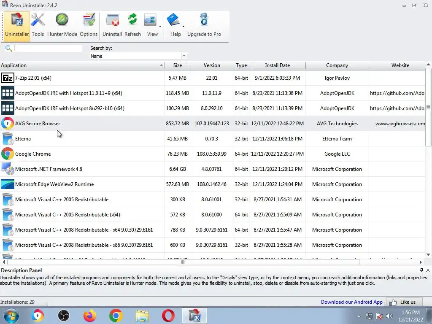Click the Etterna Team company cell
Viewport: 432px width, 324px height.
pyautogui.click(x=337, y=138)
